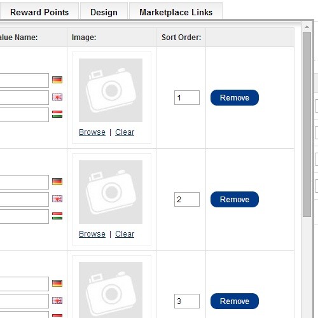Open the Marketplace Links tab

[176, 12]
